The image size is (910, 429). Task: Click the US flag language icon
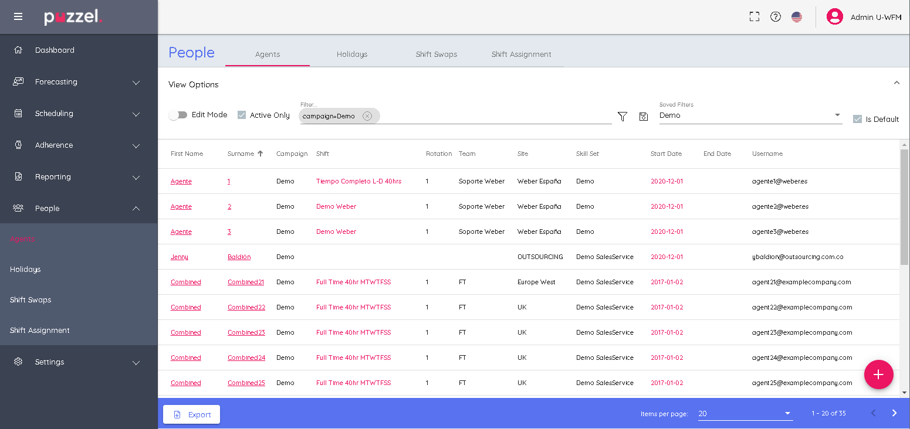[797, 17]
